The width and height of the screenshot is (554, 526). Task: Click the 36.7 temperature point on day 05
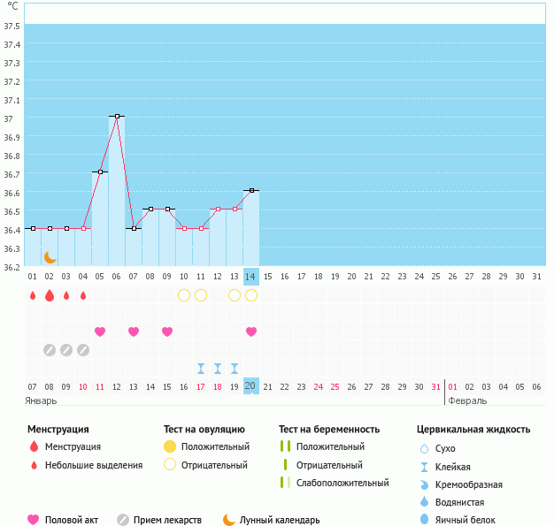[100, 172]
